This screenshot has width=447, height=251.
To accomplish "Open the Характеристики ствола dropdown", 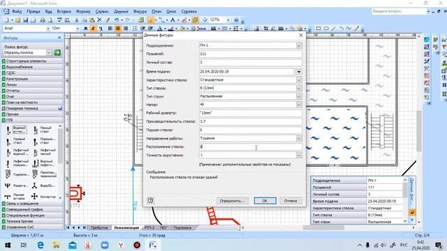I will 299,80.
